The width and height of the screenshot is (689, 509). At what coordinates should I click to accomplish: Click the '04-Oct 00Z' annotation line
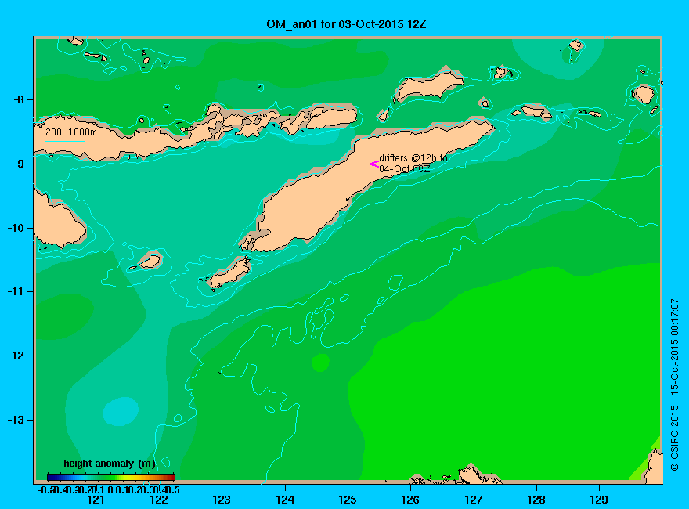[x=405, y=169]
